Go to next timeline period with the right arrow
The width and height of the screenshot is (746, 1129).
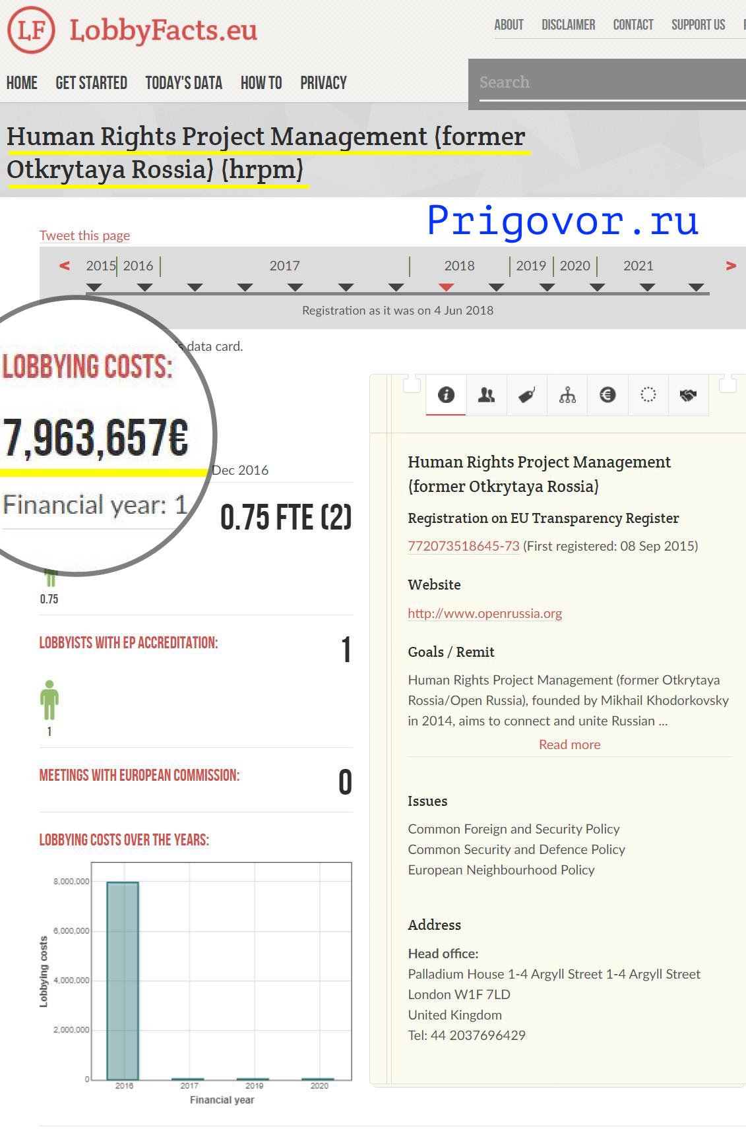point(731,266)
